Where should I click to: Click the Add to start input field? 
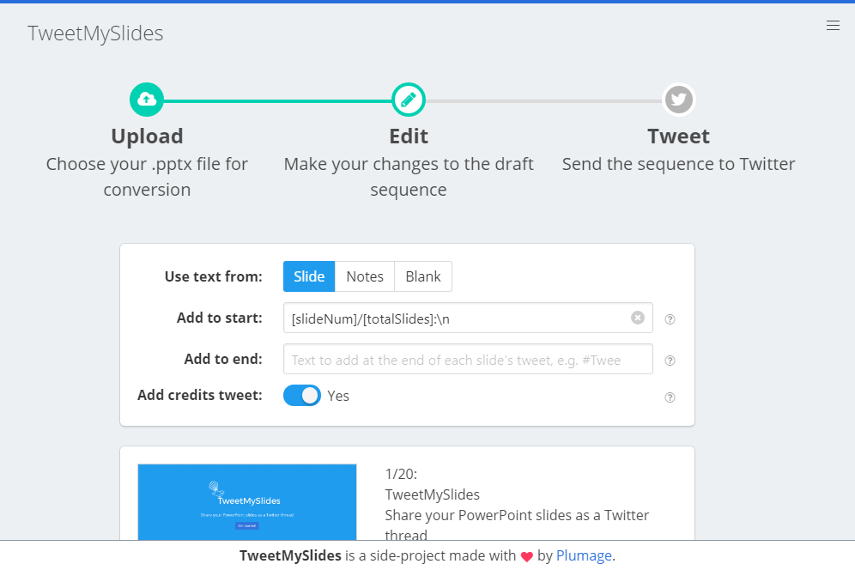pyautogui.click(x=468, y=318)
